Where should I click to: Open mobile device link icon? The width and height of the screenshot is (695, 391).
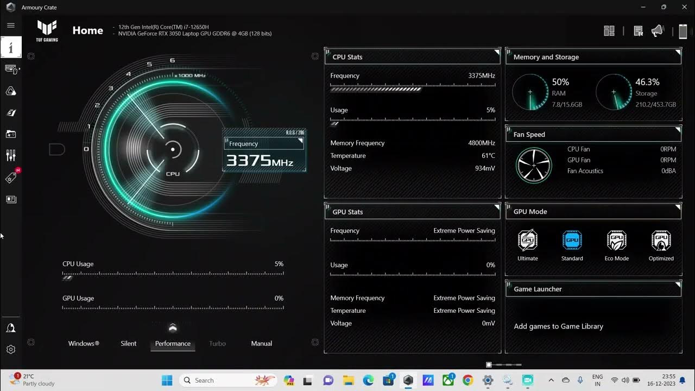tap(683, 31)
